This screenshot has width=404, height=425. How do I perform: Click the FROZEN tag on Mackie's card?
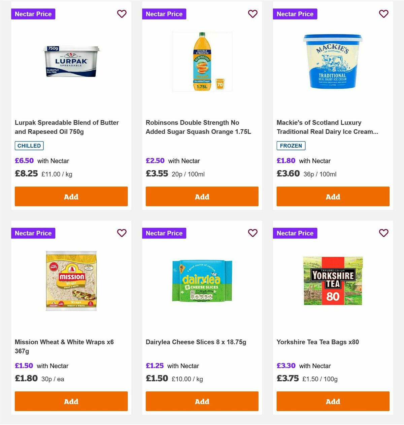291,145
